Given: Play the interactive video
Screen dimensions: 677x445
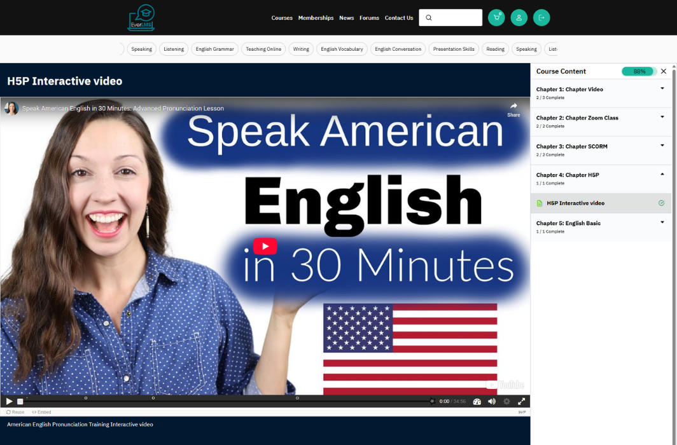Looking at the screenshot, I should coord(9,402).
